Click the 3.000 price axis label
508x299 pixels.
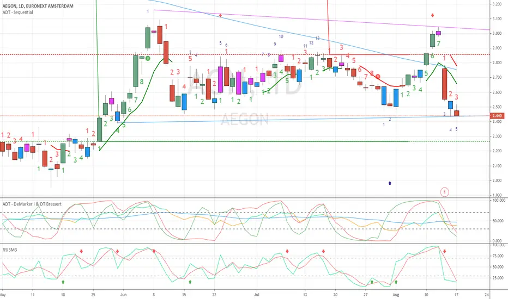[497, 33]
